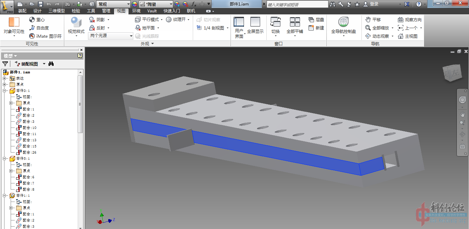Click the color wheel appearance icon

(134, 4)
